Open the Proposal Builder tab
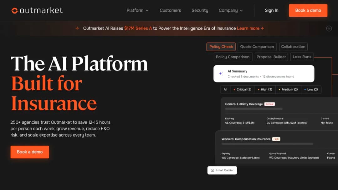 point(271,57)
